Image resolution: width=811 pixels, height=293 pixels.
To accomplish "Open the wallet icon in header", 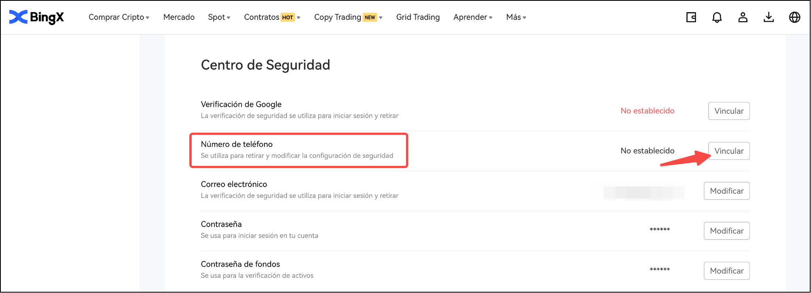I will pyautogui.click(x=691, y=17).
